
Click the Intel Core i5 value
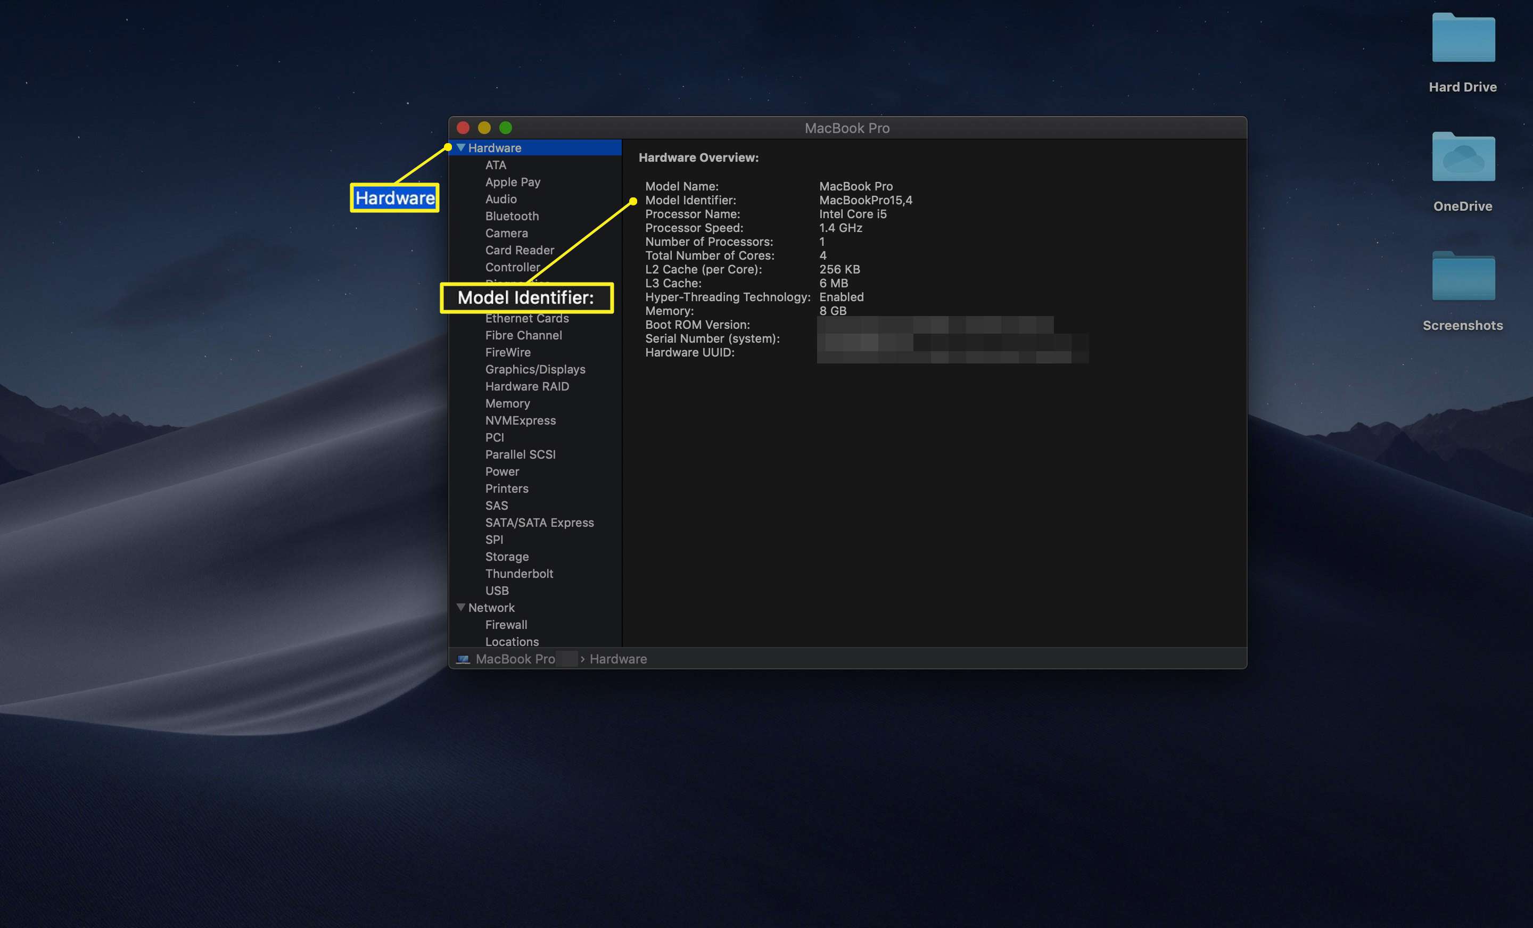[852, 214]
